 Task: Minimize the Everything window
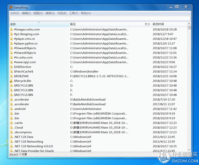(x=171, y=7)
